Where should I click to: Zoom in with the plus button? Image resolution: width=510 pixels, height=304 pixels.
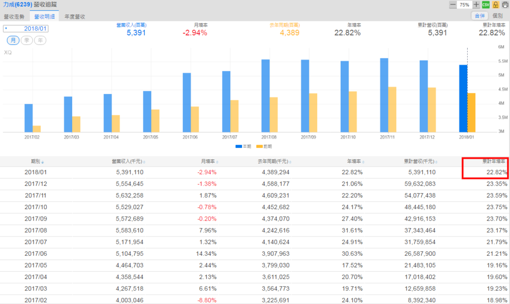tap(476, 4)
